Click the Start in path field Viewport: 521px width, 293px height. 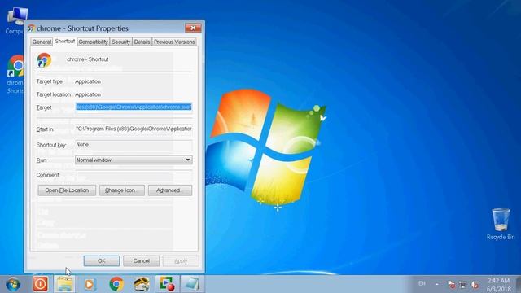point(134,129)
